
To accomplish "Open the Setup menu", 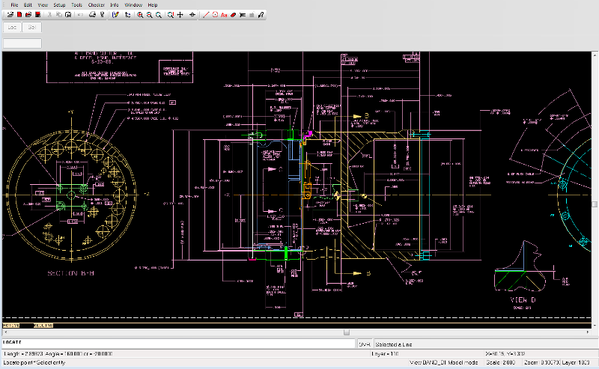I will pos(59,4).
